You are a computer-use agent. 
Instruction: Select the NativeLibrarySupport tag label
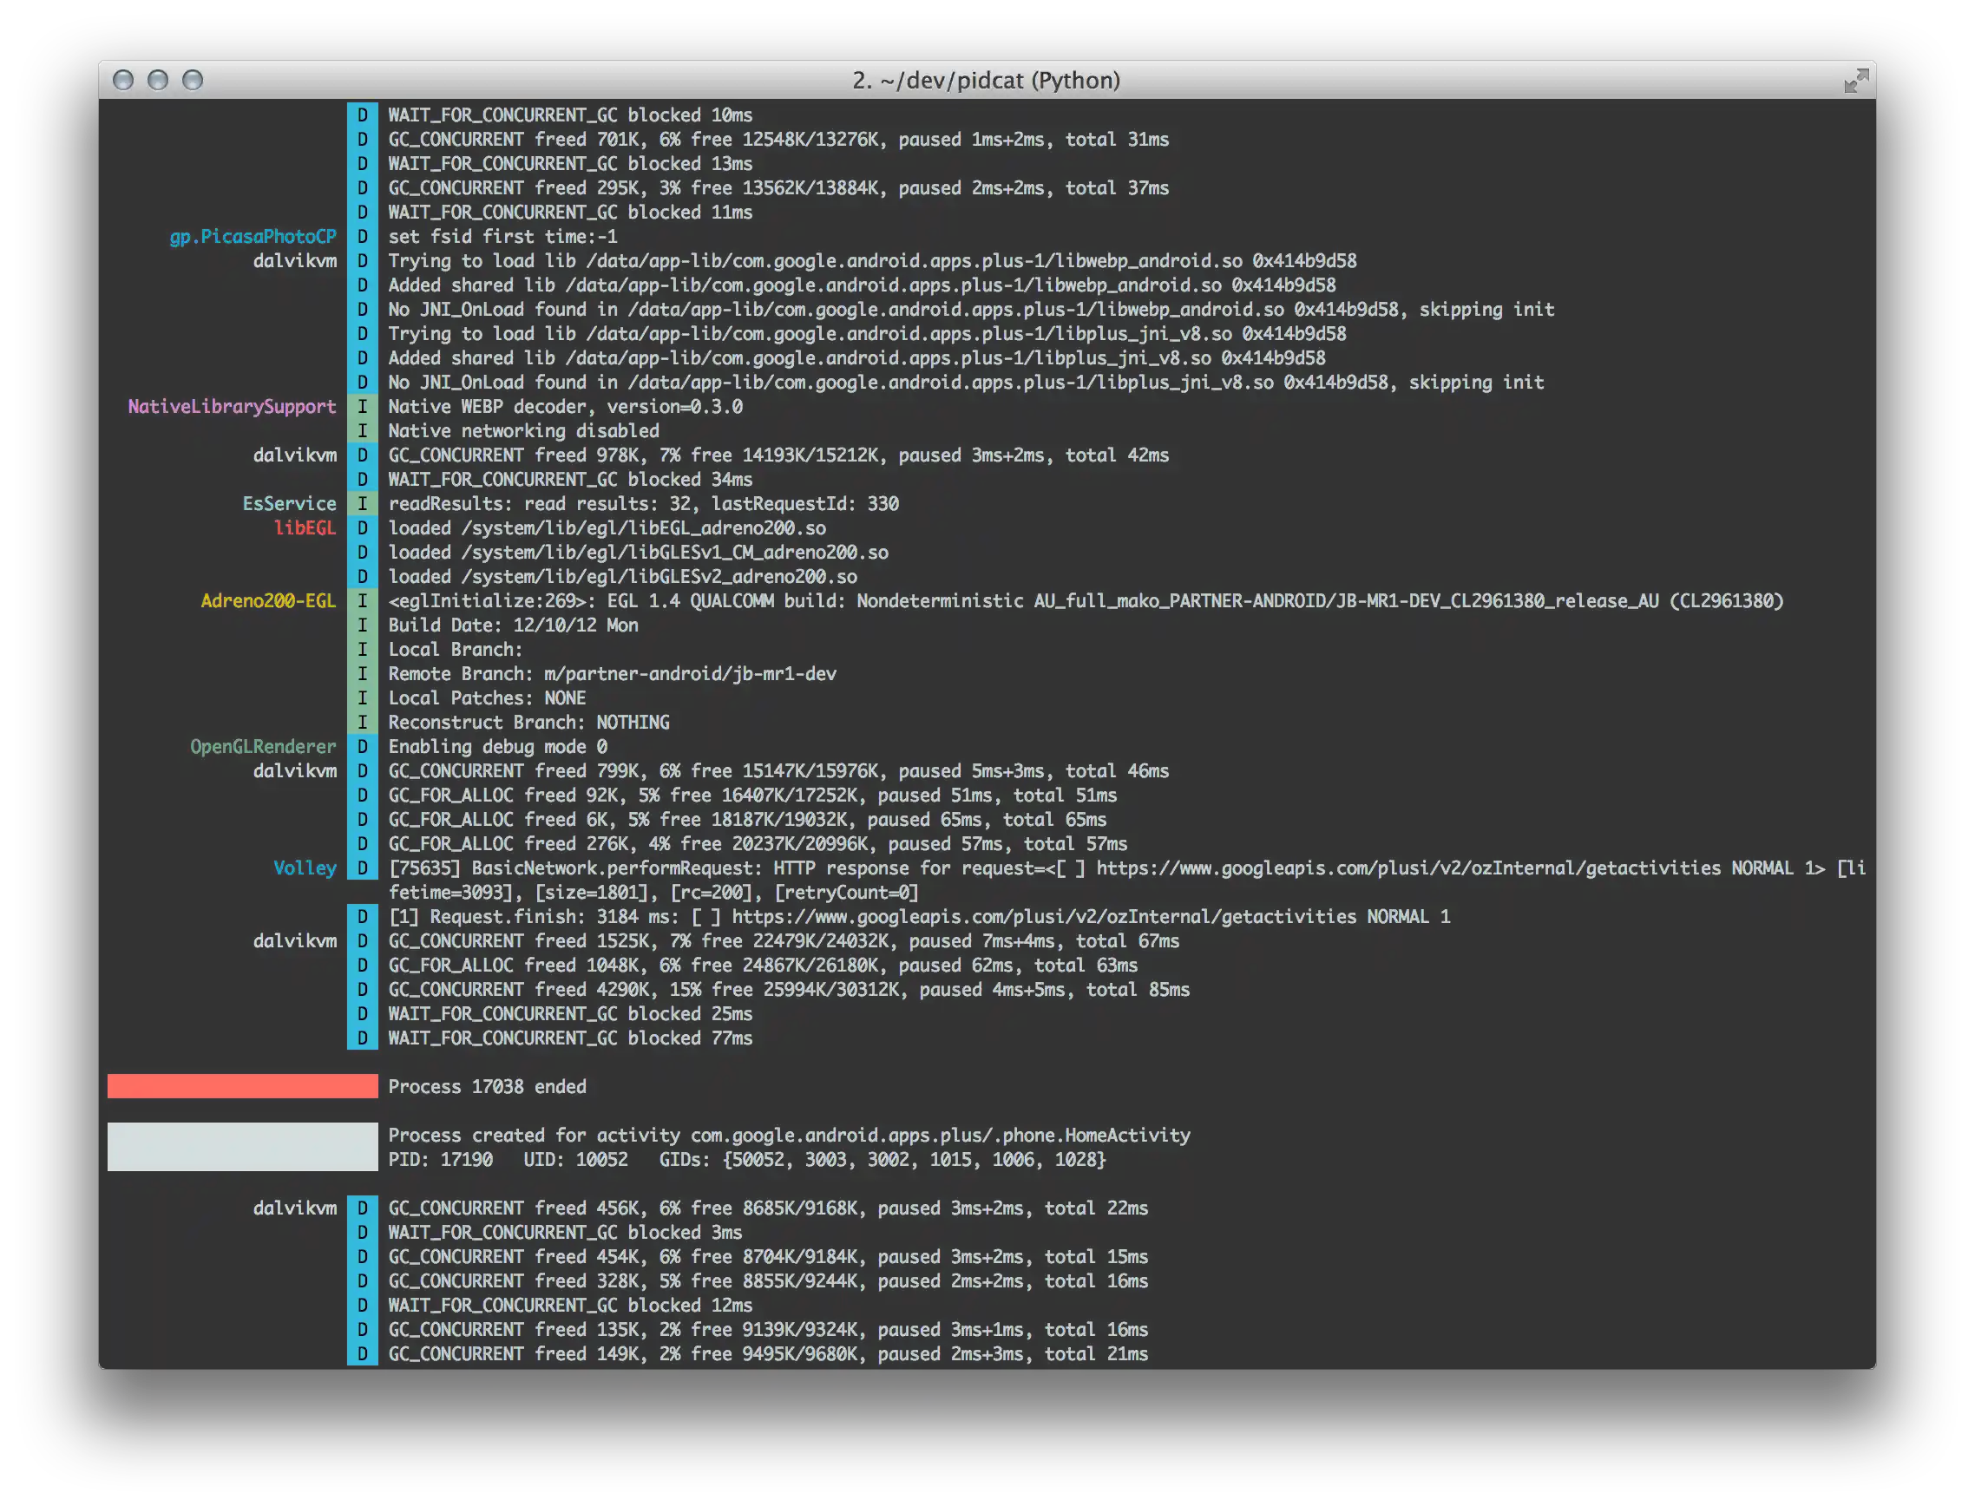click(x=232, y=406)
